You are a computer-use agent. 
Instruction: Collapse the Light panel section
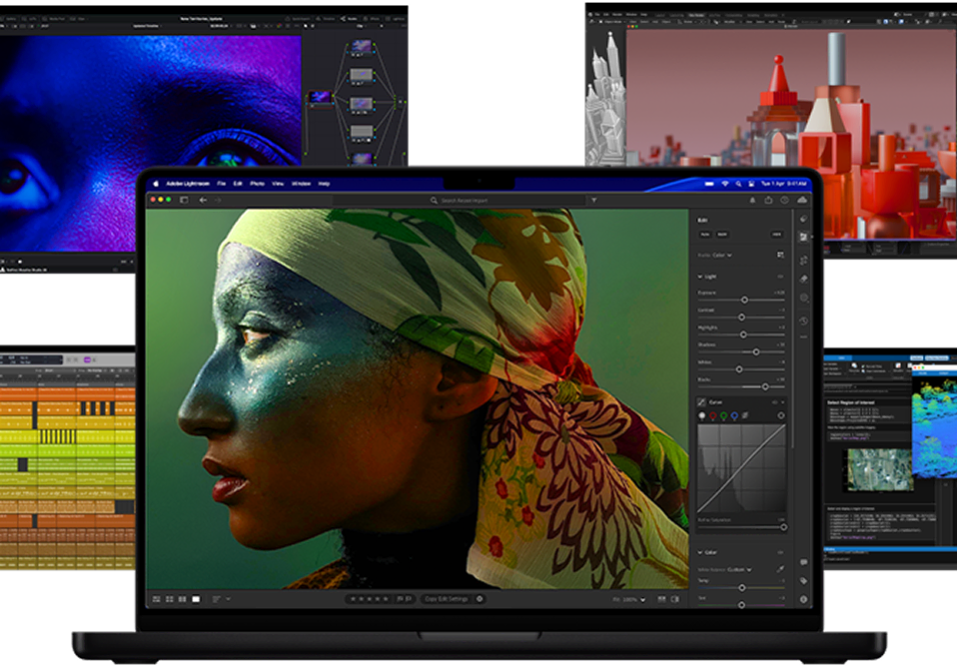tap(699, 277)
